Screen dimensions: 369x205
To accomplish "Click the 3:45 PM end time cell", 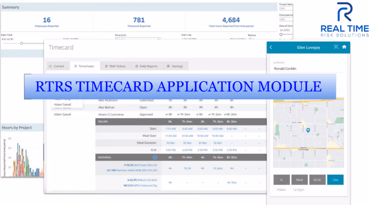I will (171, 150).
